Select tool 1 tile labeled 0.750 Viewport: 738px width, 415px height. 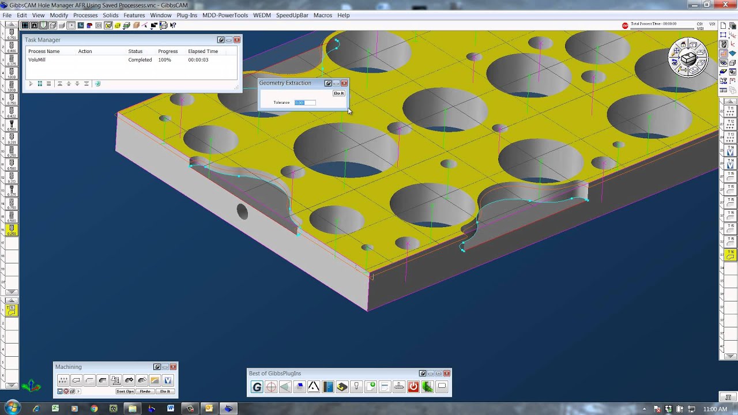click(x=11, y=33)
